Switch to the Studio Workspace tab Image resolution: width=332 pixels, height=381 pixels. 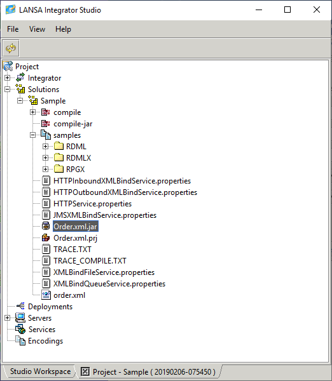(41, 371)
